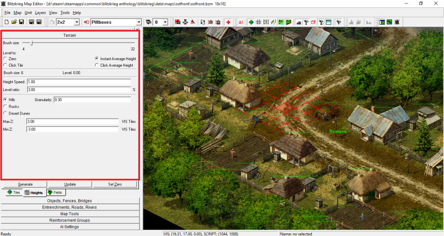Click the Level ratio input field
Image resolution: width=444 pixels, height=236 pixels.
79,90
